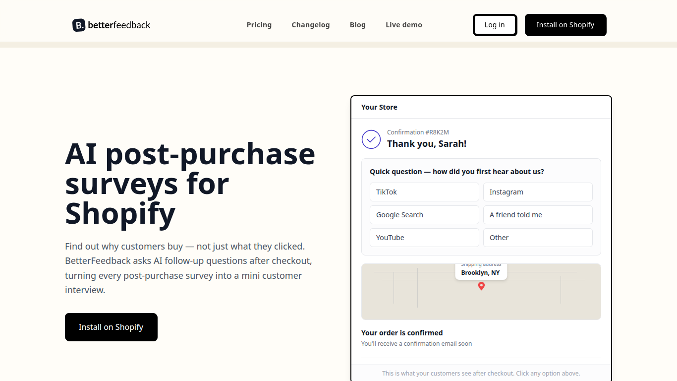The height and width of the screenshot is (381, 677).
Task: Click the Your Store header bar
Action: pyautogui.click(x=481, y=107)
